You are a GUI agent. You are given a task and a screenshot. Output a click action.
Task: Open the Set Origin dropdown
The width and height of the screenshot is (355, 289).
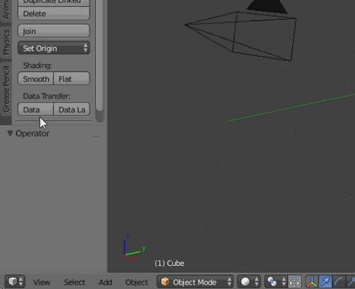pos(54,48)
